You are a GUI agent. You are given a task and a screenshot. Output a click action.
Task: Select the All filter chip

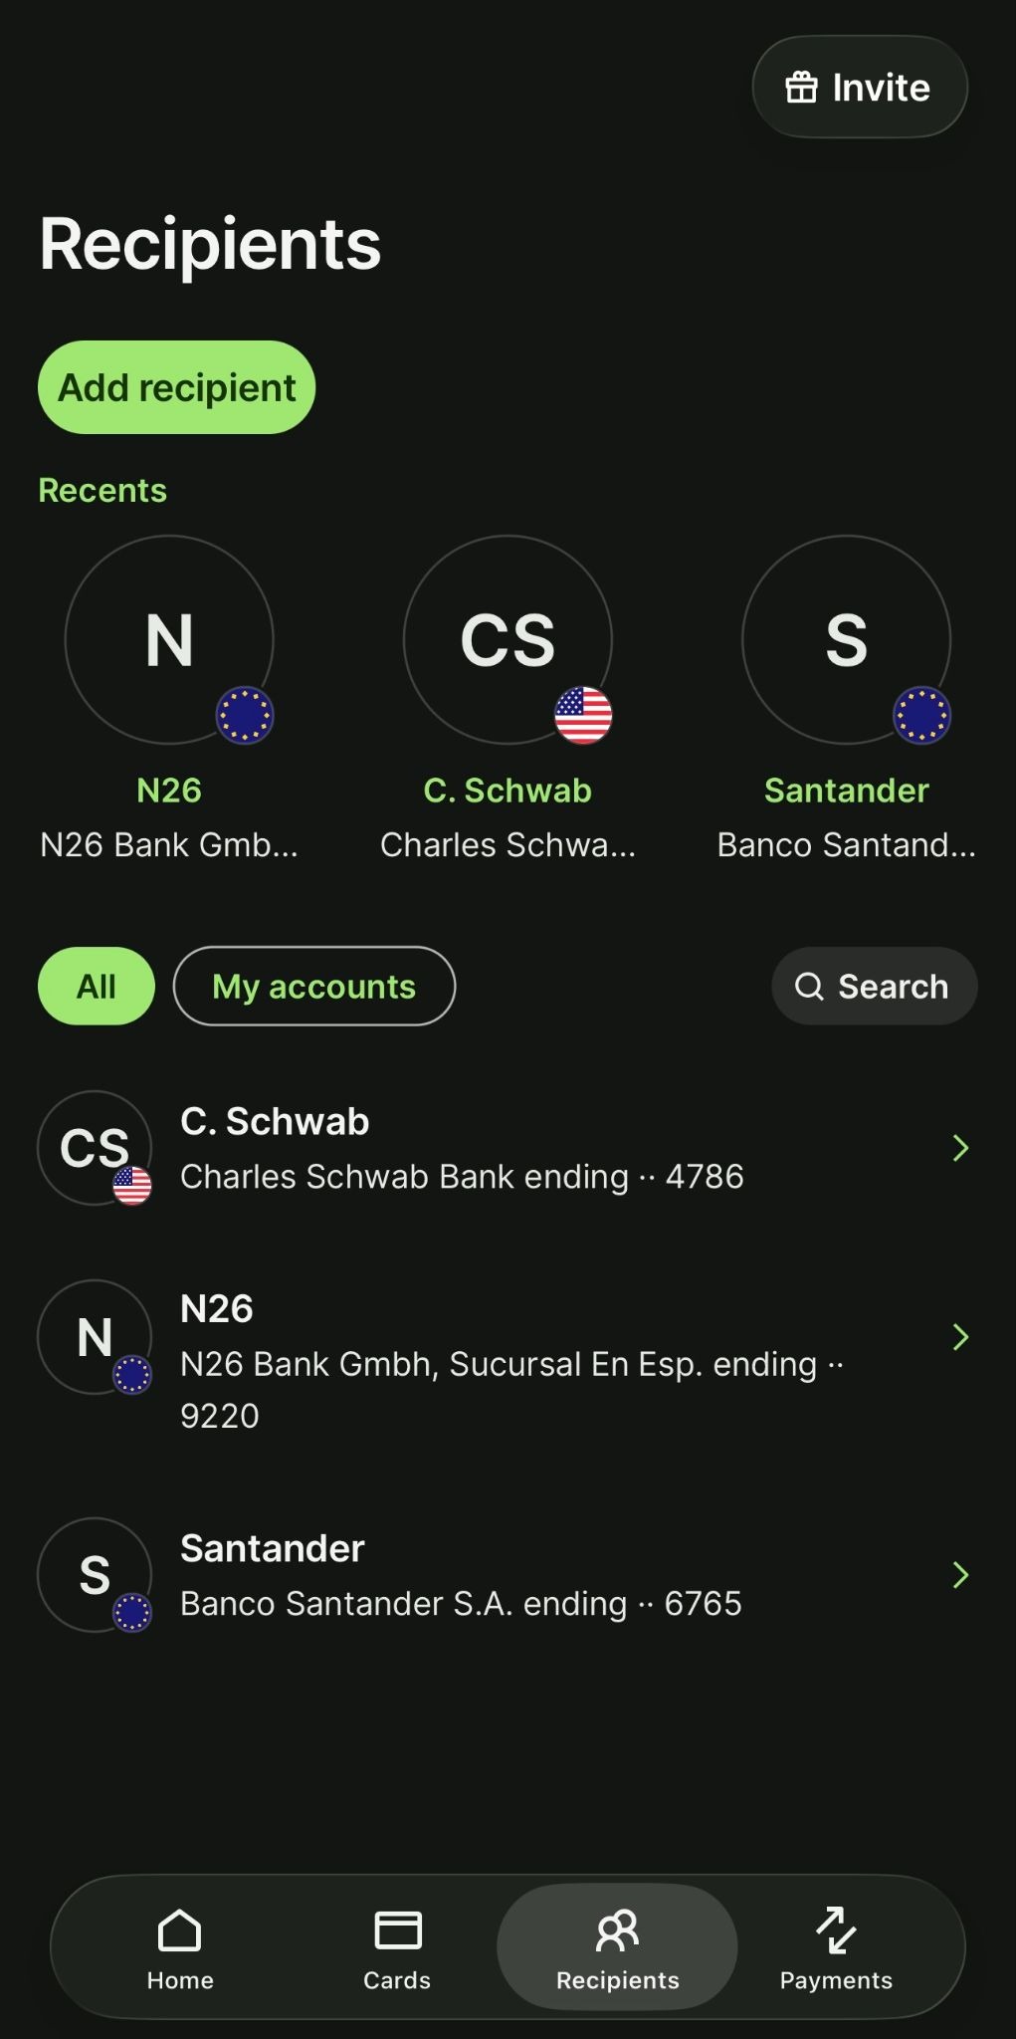pos(97,987)
